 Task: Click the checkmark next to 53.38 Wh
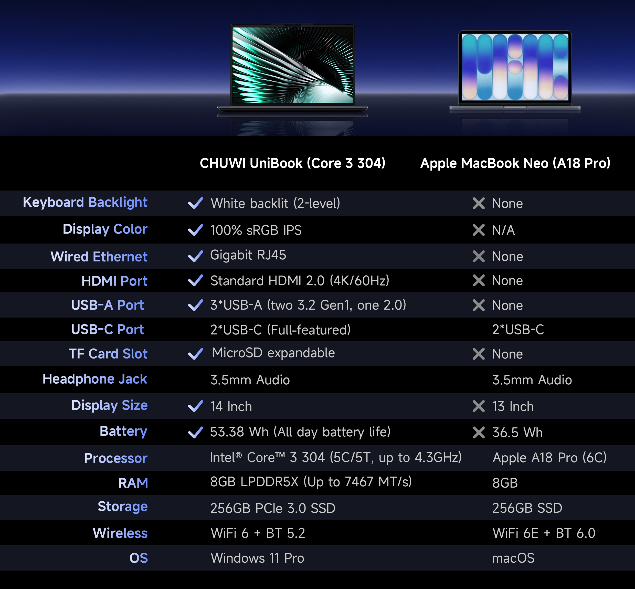point(196,433)
